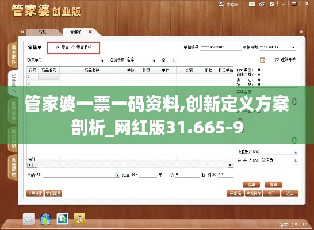Open the 经手人 lookup selector
The width and height of the screenshot is (314, 230).
click(295, 160)
